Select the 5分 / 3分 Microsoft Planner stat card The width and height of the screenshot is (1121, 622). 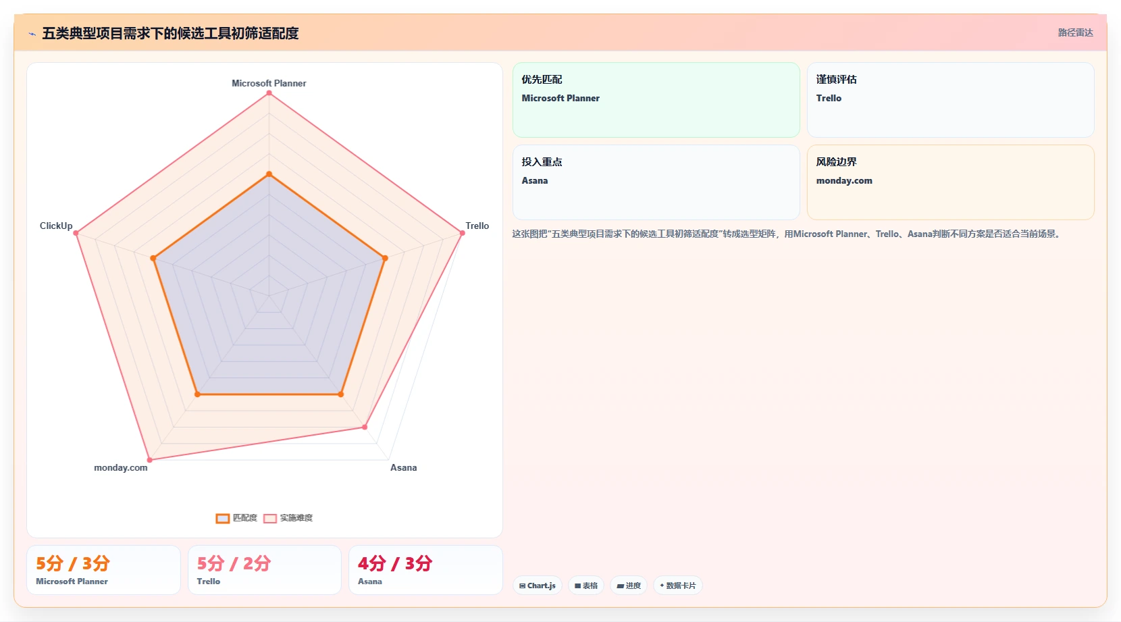click(x=103, y=570)
